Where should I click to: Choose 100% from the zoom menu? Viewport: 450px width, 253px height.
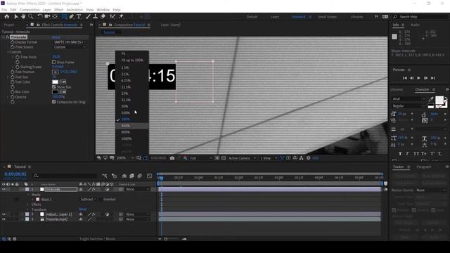(x=132, y=112)
